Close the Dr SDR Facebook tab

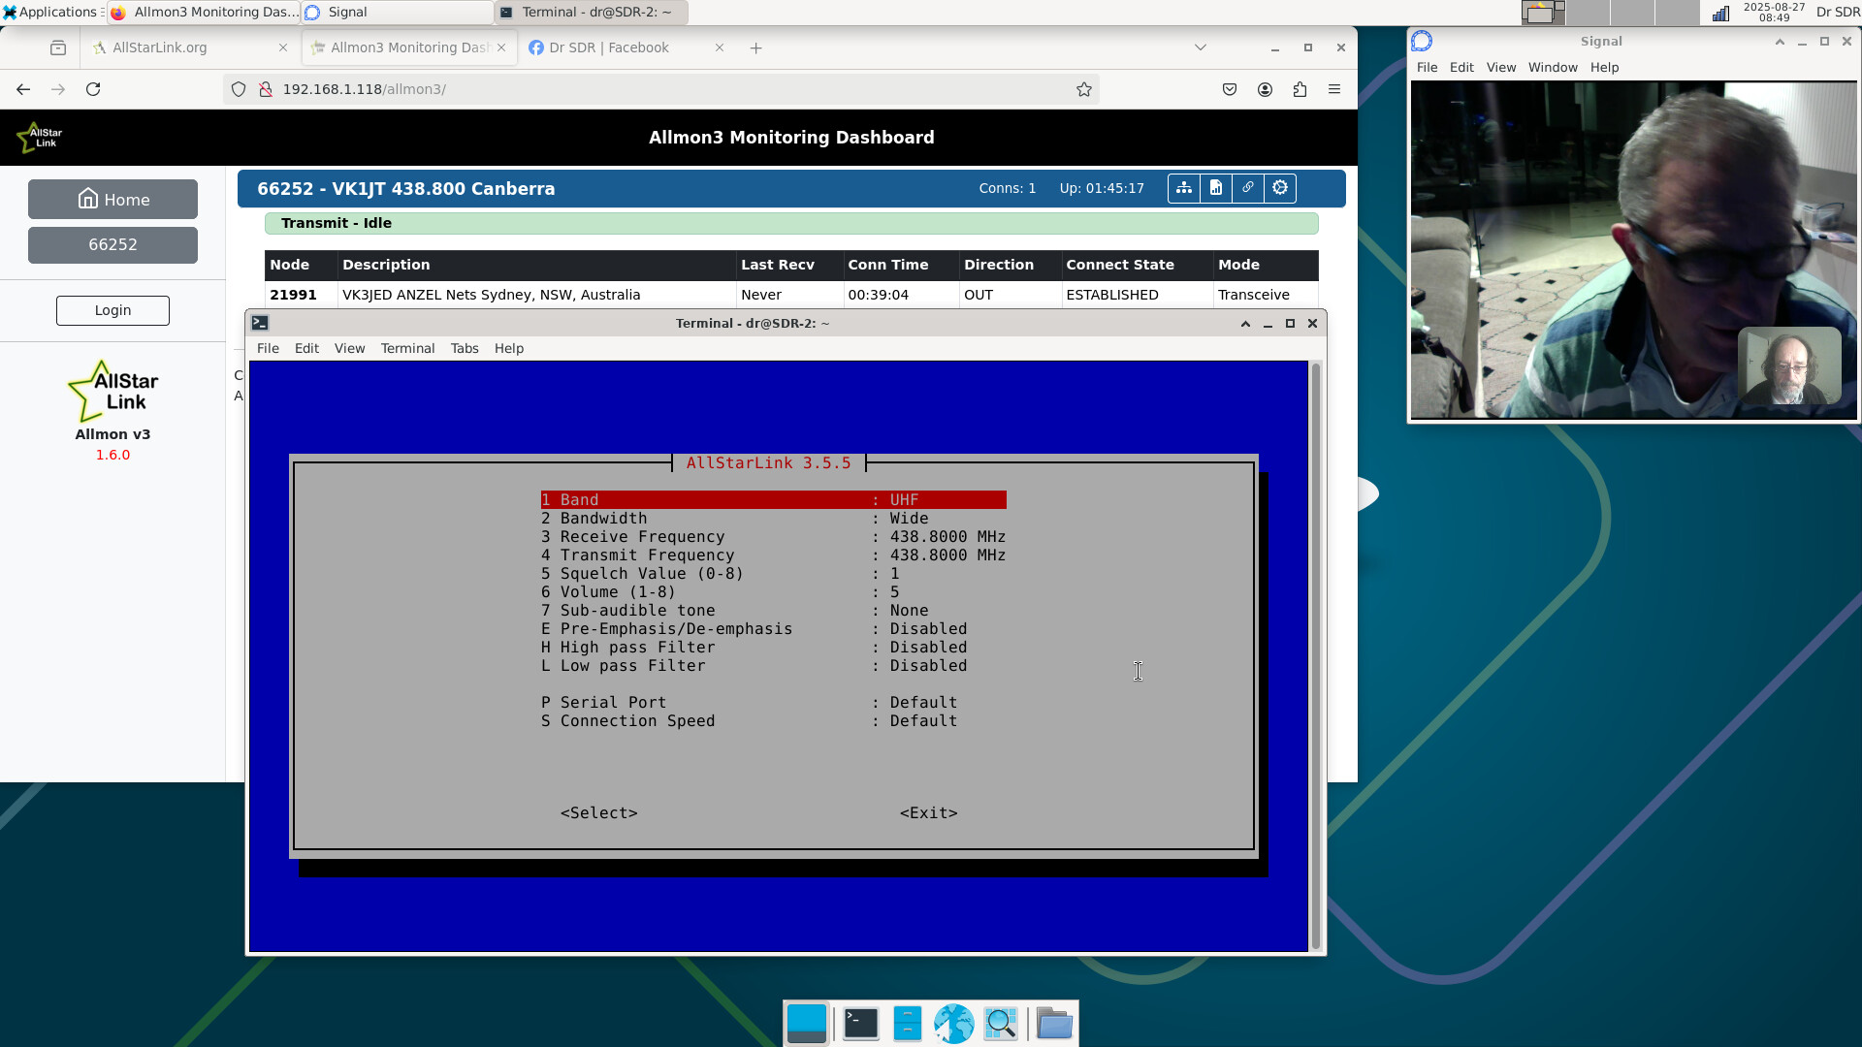click(x=720, y=48)
